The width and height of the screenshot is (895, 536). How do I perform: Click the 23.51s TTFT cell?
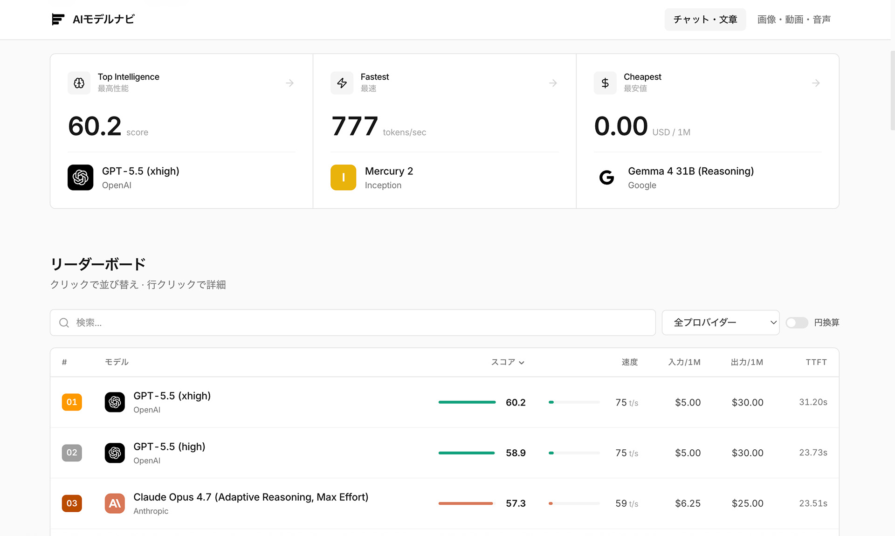pyautogui.click(x=813, y=503)
